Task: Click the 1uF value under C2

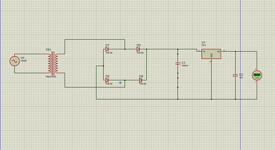Action: click(x=241, y=78)
